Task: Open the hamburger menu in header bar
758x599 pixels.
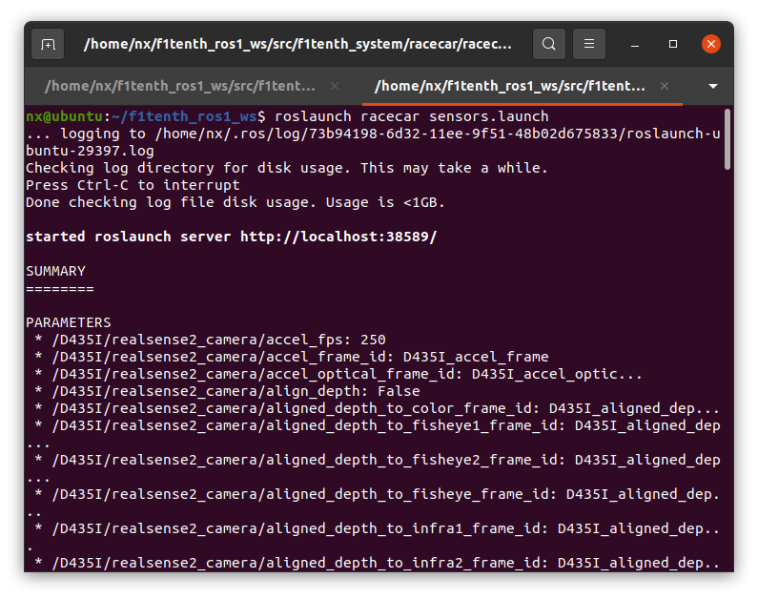Action: 590,44
